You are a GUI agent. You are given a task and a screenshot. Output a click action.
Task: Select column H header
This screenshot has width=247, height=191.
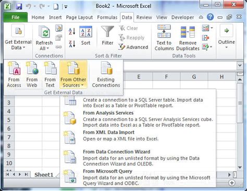tap(221, 77)
